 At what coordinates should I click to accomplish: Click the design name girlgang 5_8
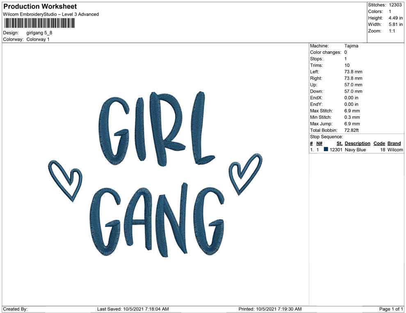pos(39,33)
